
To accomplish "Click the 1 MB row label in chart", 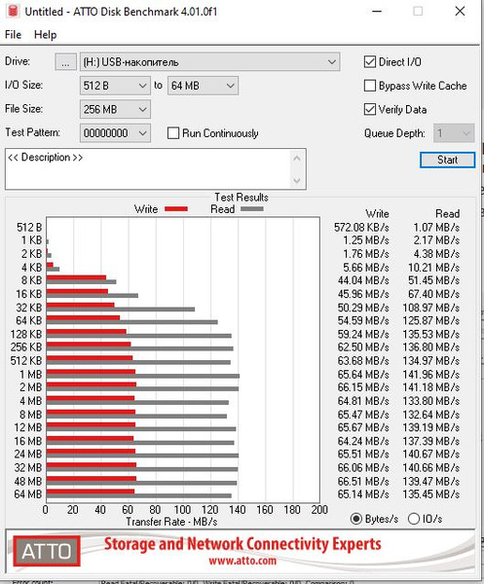I will (30, 375).
